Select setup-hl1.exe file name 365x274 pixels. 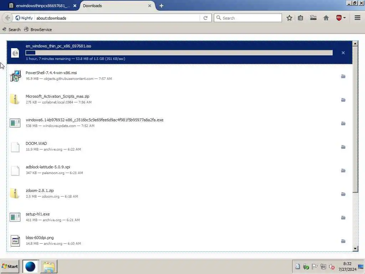pyautogui.click(x=38, y=214)
